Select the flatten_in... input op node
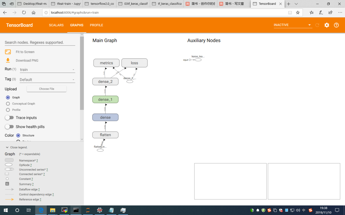Image resolution: width=345 pixels, height=215 pixels. (100, 150)
